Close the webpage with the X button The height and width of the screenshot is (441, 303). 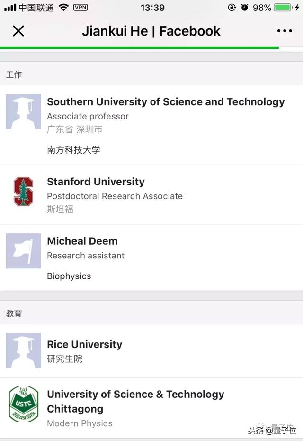coord(18,30)
